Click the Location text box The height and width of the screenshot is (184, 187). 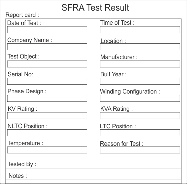click(140, 47)
